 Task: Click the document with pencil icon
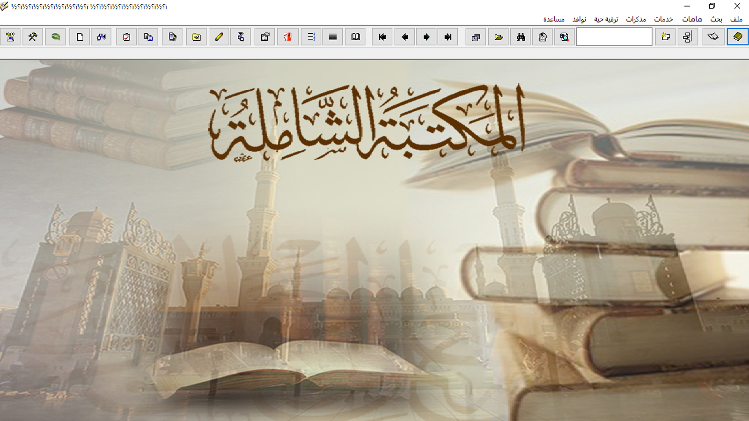(x=172, y=36)
